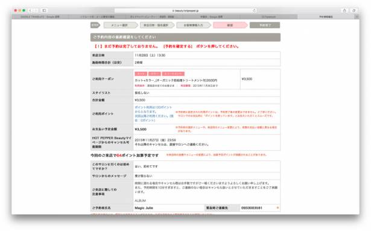Select the pink 確認 step
This screenshot has height=231, width=371.
pos(230,25)
